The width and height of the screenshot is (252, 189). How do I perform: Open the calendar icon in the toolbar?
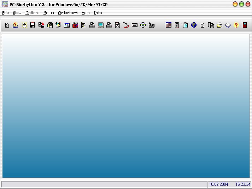click(169, 25)
